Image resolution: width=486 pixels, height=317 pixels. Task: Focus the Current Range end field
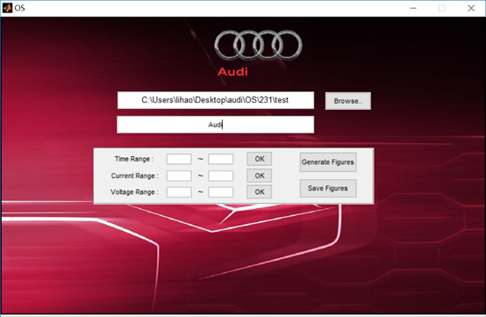(221, 176)
